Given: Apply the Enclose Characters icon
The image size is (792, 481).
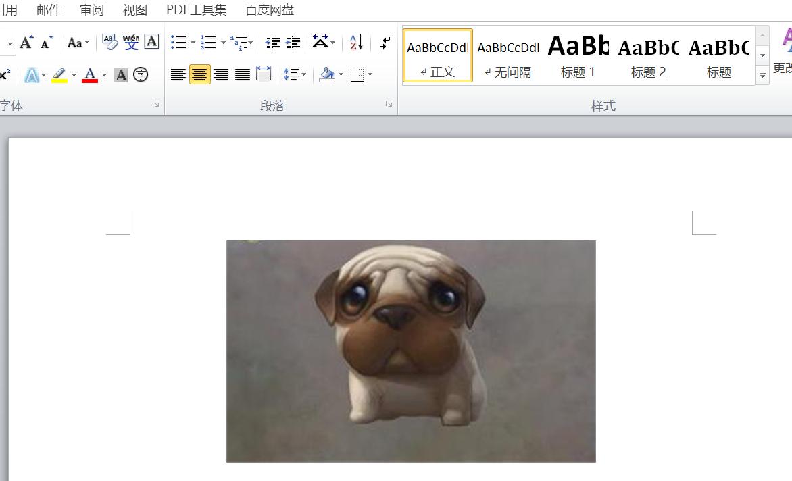Looking at the screenshot, I should 141,74.
